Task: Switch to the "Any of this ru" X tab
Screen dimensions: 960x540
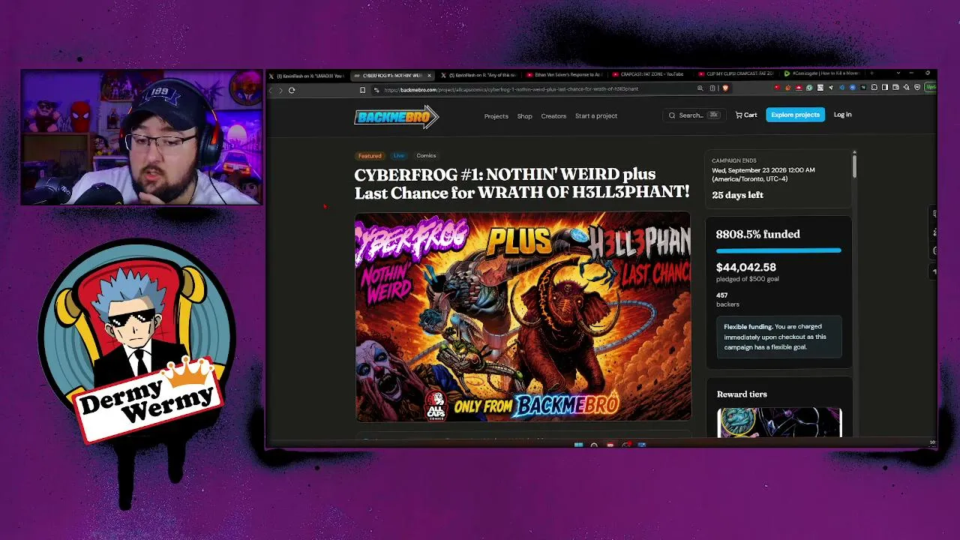Action: (x=478, y=75)
